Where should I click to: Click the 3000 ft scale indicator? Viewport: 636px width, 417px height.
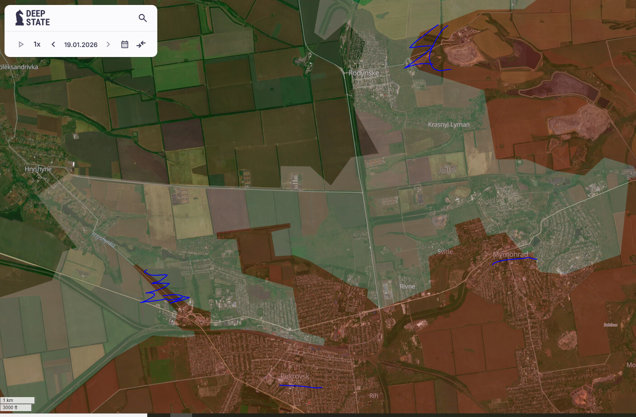16,408
